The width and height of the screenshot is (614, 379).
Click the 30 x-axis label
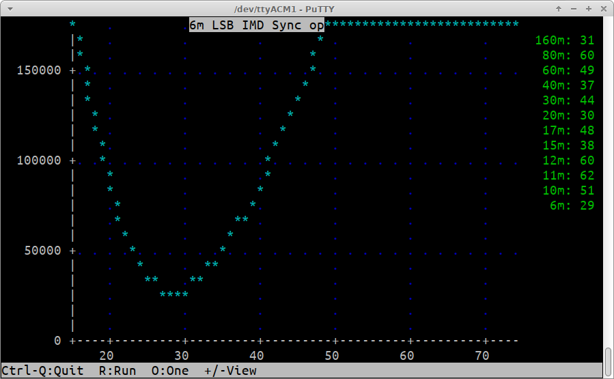click(181, 356)
